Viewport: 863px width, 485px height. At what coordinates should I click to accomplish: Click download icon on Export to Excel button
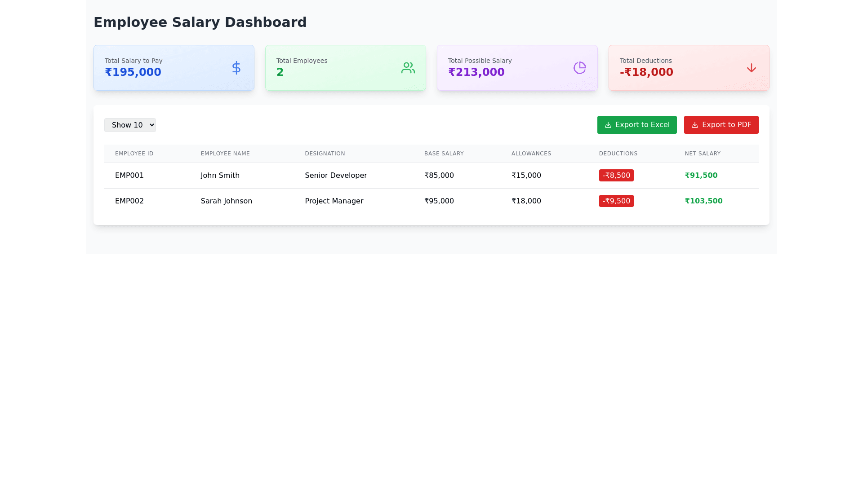click(608, 125)
